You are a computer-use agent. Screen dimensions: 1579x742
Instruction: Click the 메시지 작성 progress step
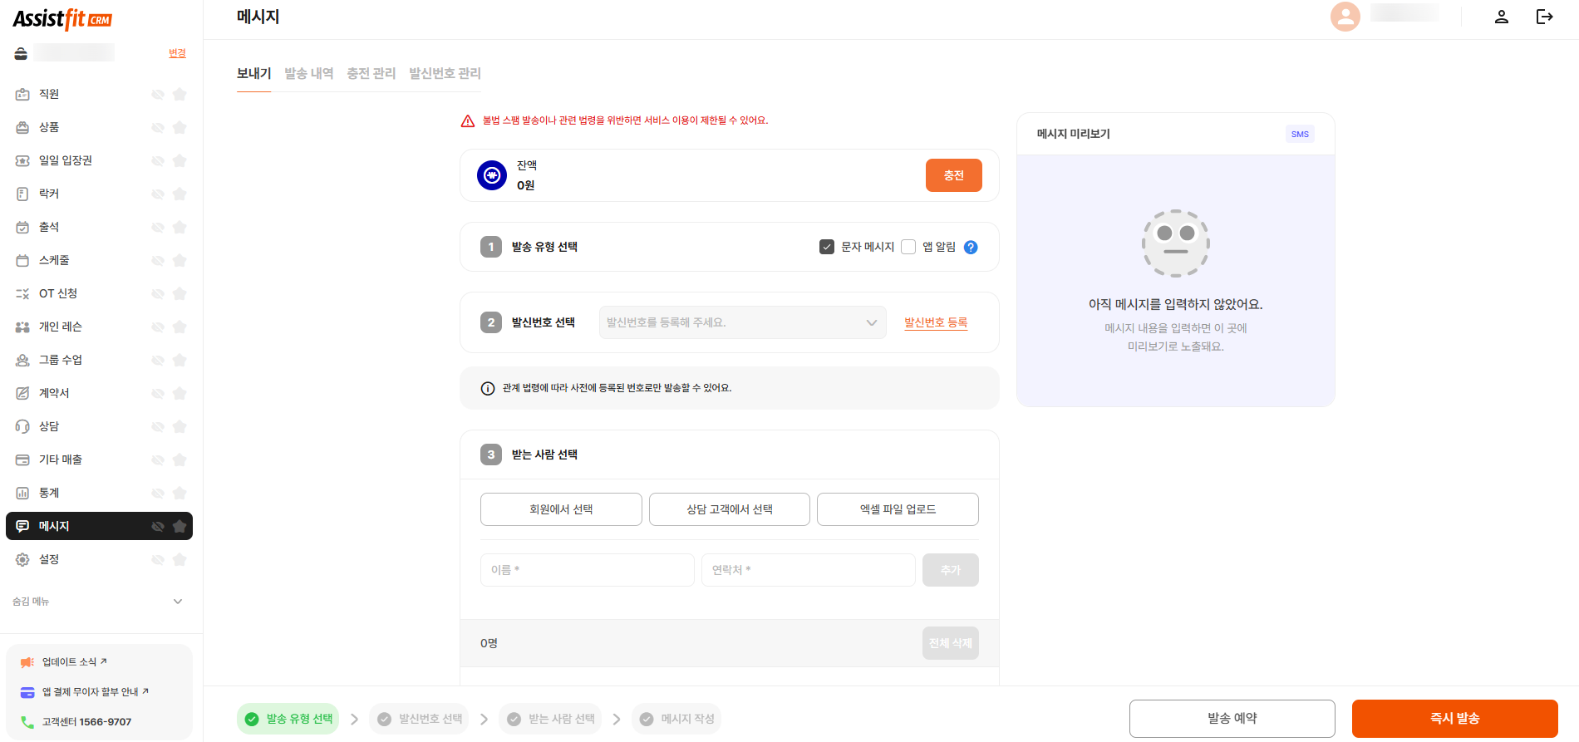point(676,719)
